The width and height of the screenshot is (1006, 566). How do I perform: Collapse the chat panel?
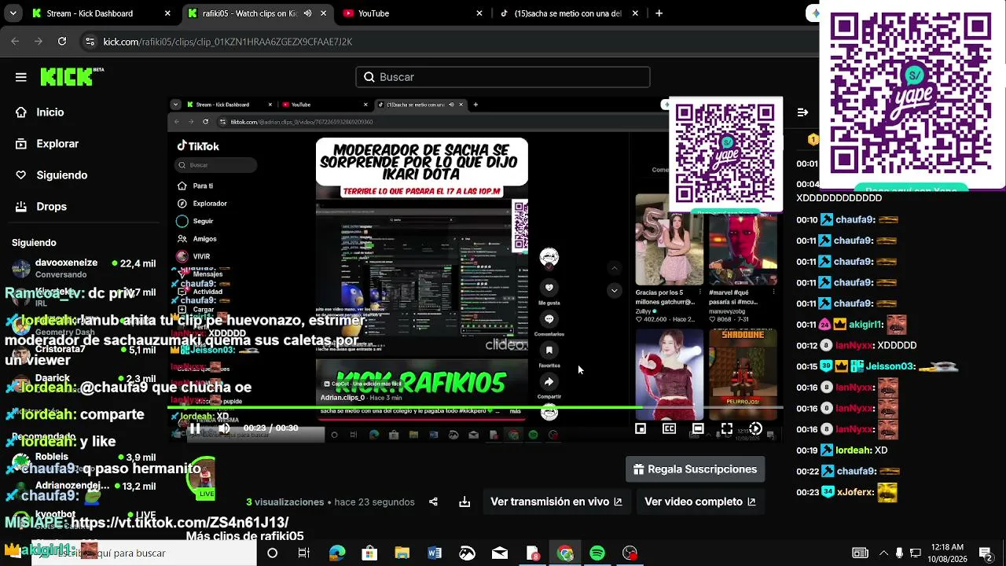802,112
